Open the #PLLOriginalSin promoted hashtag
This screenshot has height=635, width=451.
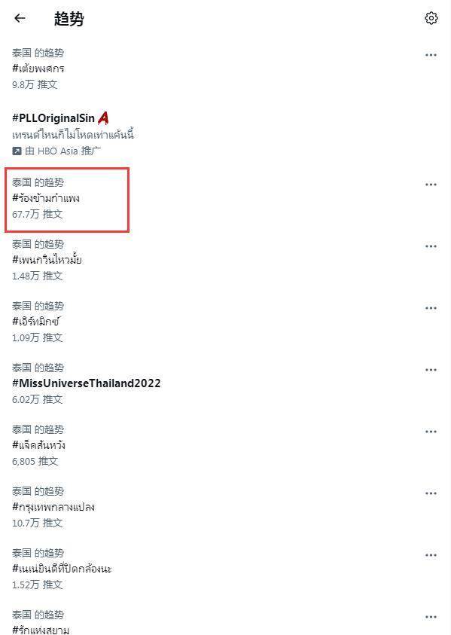coord(53,118)
